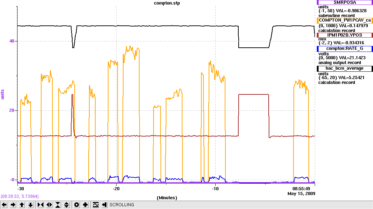This screenshot has width=373, height=209.
Task: Zoom out horizontally with outward-facing triangles icon
Action: pyautogui.click(x=49, y=205)
